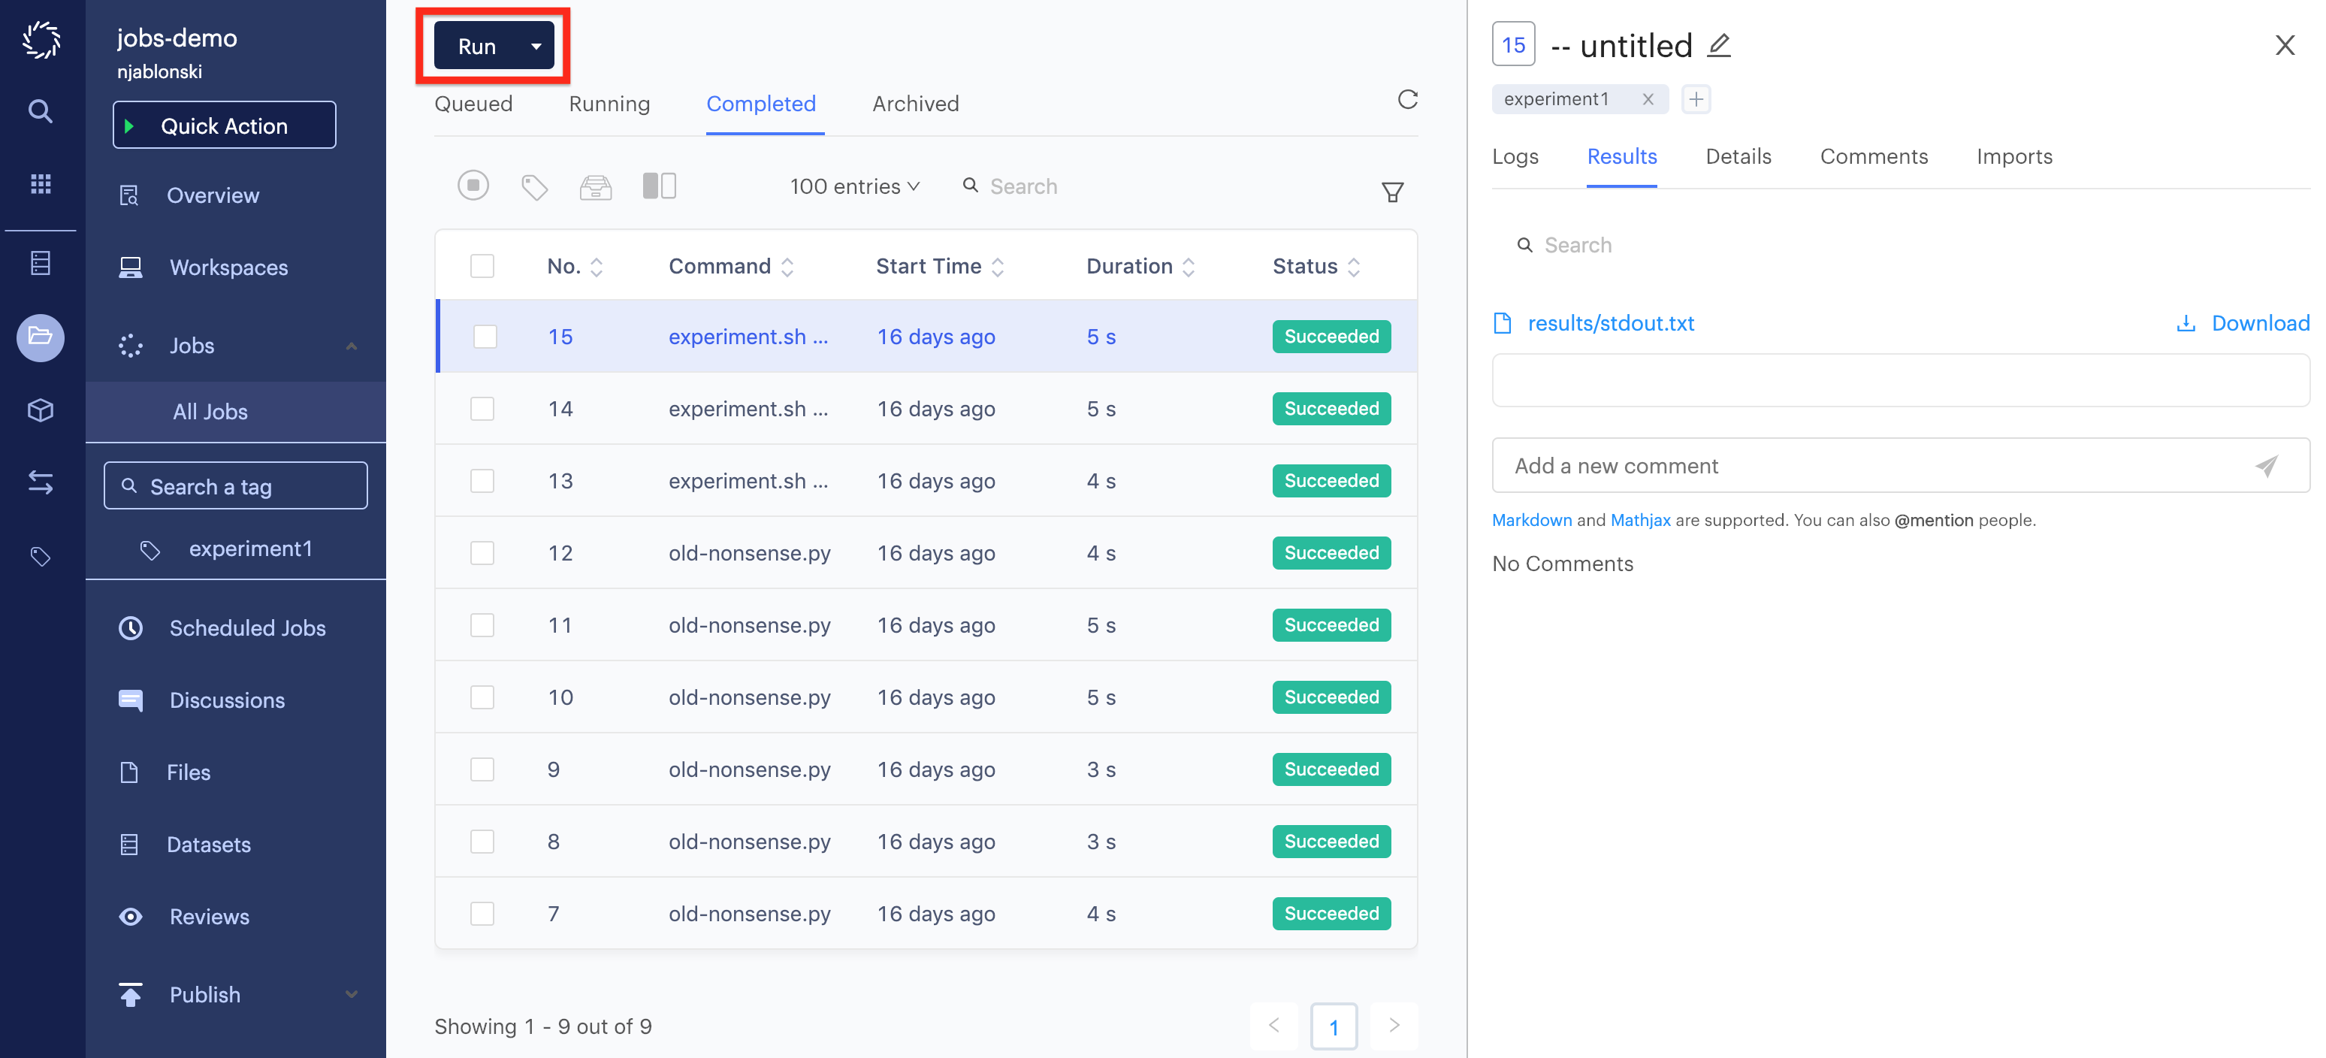This screenshot has width=2326, height=1058.
Task: Switch to the Running tab
Action: pyautogui.click(x=609, y=104)
